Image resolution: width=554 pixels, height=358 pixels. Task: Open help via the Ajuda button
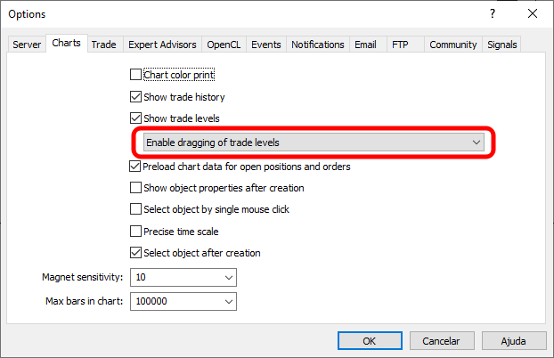(514, 341)
